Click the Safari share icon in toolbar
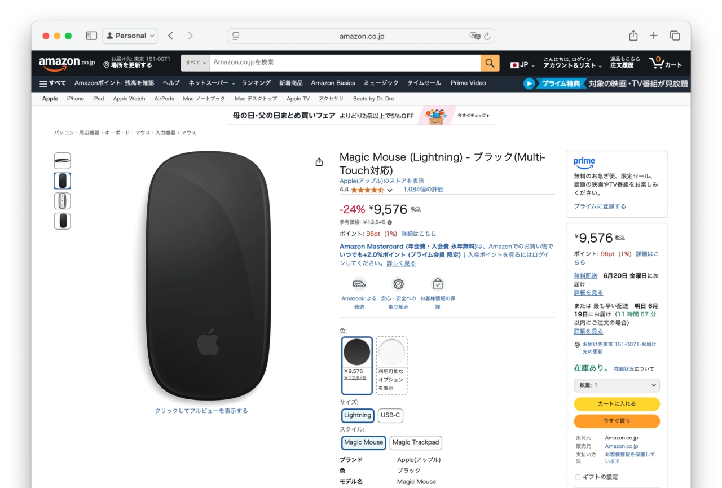Image resolution: width=722 pixels, height=488 pixels. pos(633,36)
